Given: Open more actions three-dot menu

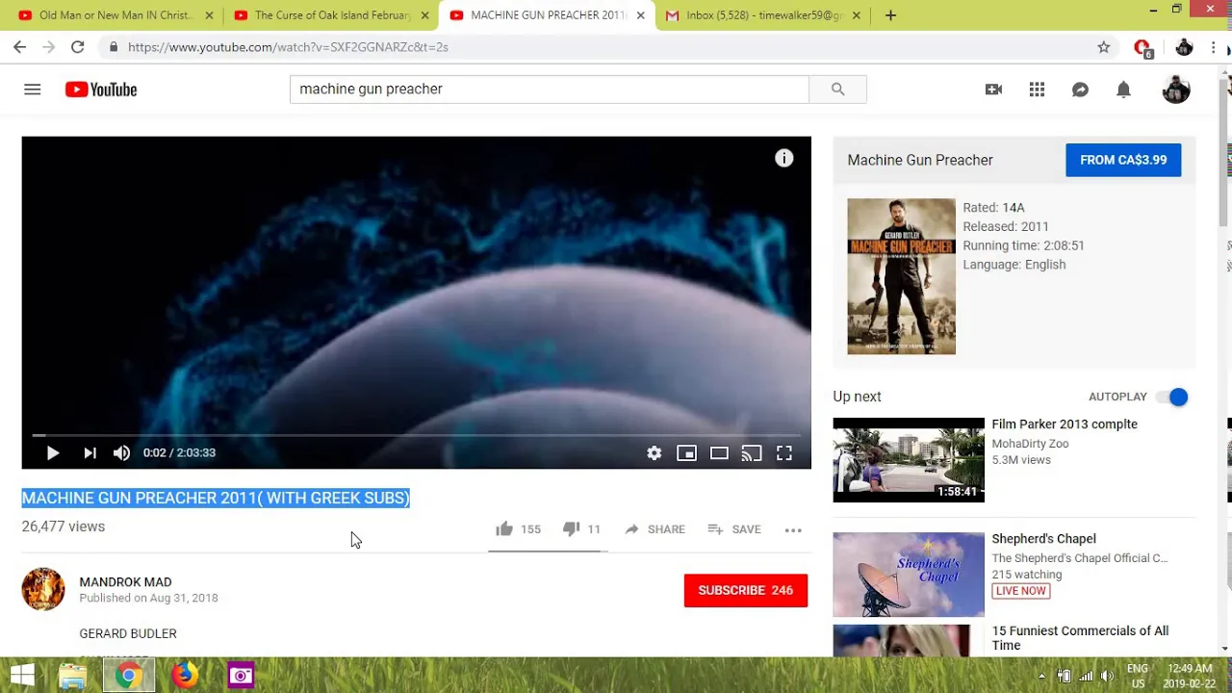Looking at the screenshot, I should tap(793, 529).
